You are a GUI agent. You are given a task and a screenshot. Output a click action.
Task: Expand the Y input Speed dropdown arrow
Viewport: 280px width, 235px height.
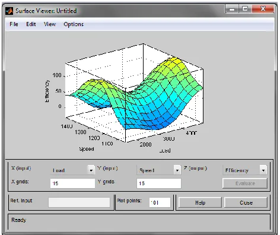tap(177, 170)
